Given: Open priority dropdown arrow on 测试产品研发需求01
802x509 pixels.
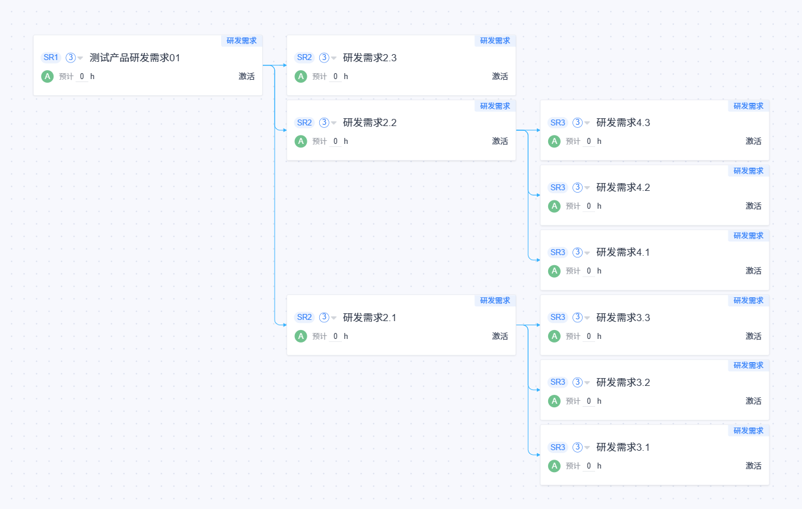Looking at the screenshot, I should tap(80, 58).
